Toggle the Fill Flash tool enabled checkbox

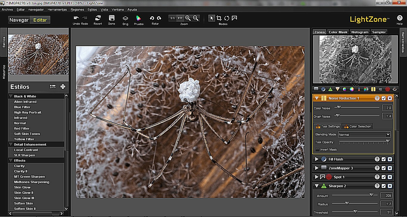point(384,159)
